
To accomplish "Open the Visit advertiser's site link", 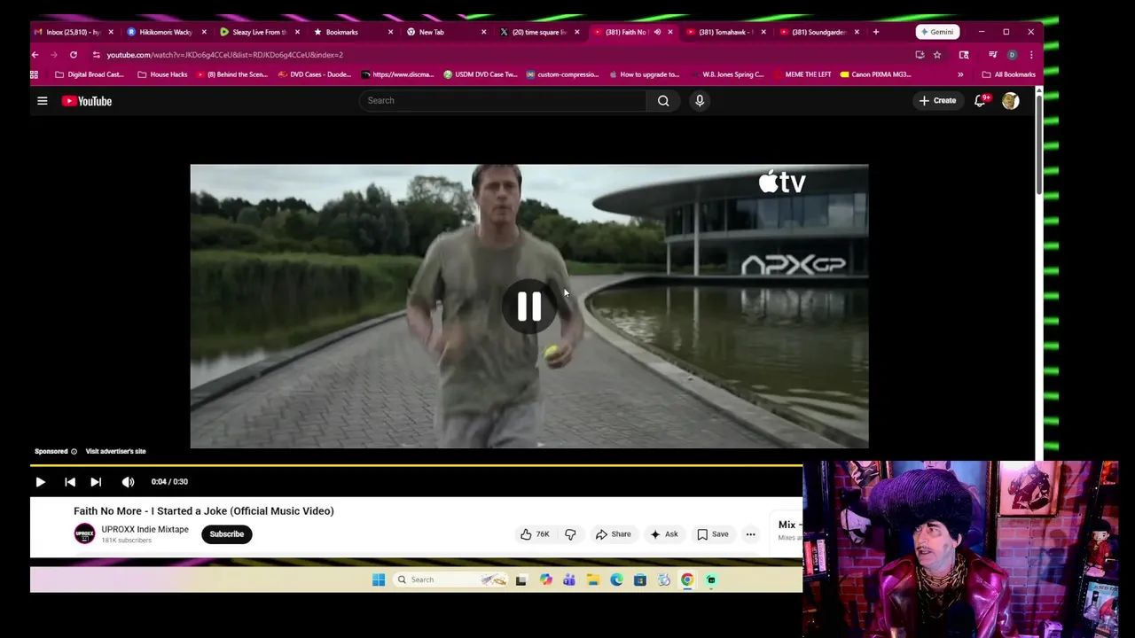I will (x=115, y=451).
